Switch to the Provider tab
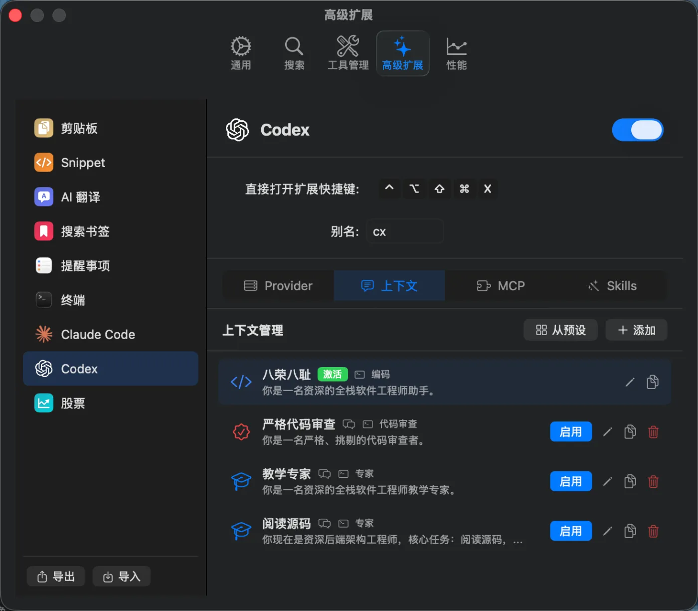 point(278,286)
